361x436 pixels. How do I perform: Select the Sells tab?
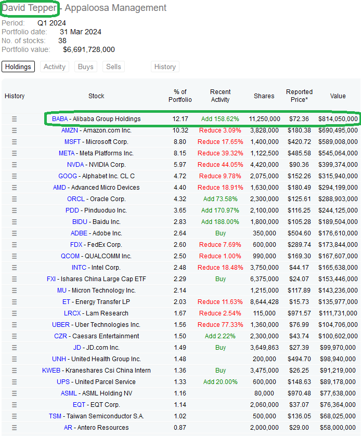[x=113, y=67]
